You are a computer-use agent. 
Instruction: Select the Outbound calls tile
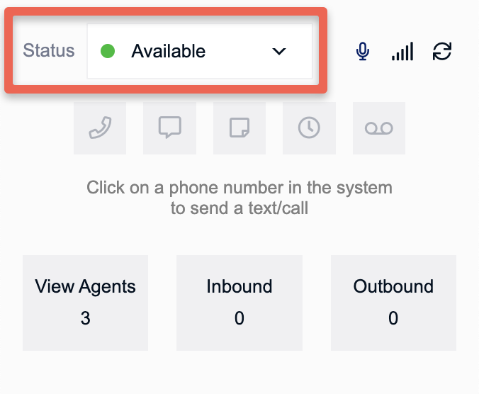tap(393, 303)
